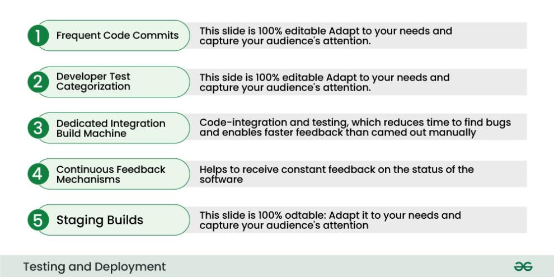Click the green number 1 circle

[x=38, y=36]
